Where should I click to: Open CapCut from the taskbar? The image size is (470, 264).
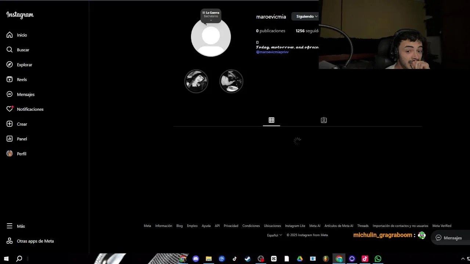pos(274,258)
